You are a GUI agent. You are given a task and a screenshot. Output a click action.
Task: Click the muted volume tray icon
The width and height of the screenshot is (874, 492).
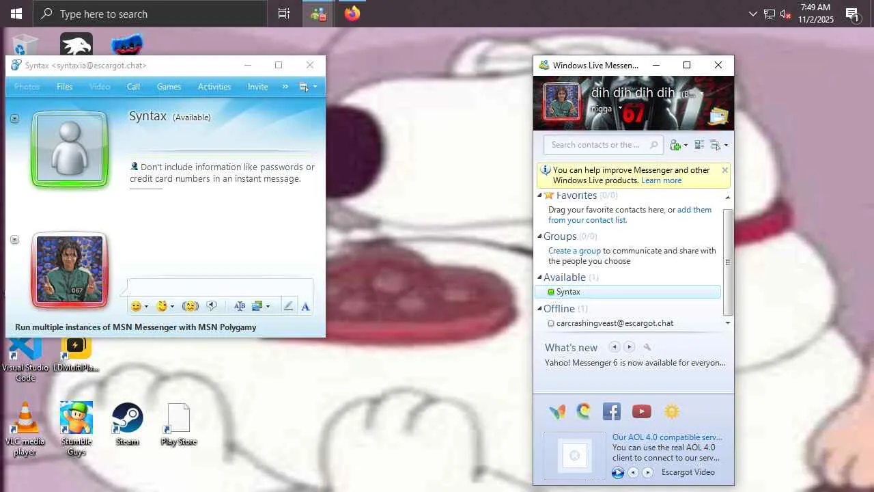pos(785,14)
